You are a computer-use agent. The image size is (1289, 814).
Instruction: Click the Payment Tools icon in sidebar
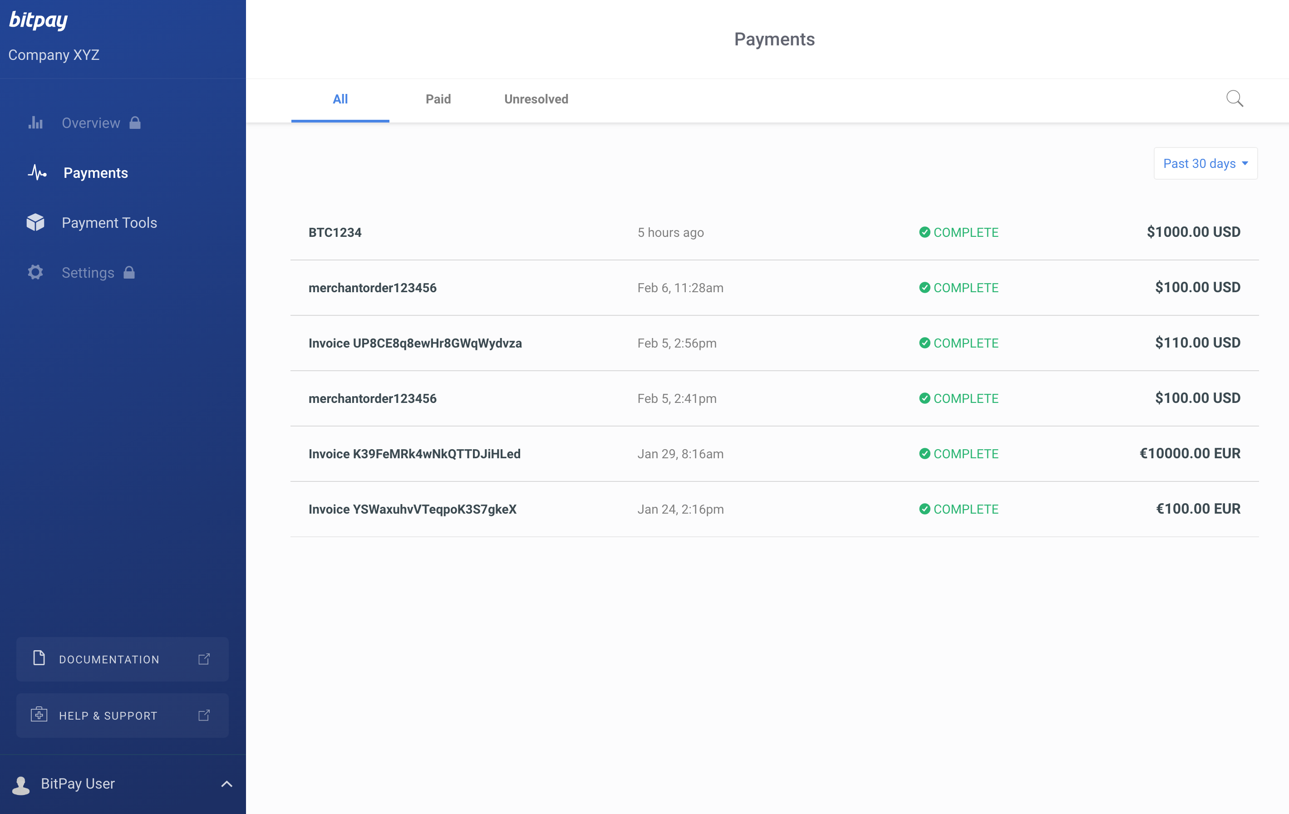tap(36, 222)
